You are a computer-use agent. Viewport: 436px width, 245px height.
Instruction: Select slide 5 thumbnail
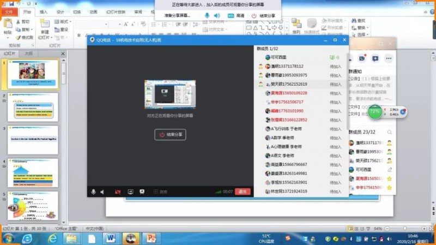pos(33,206)
